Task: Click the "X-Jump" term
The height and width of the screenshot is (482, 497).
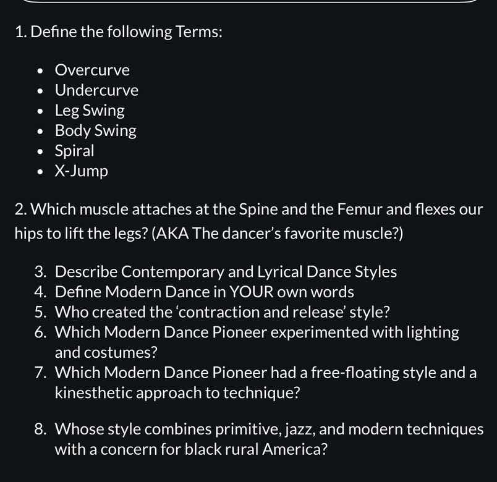Action: tap(81, 171)
